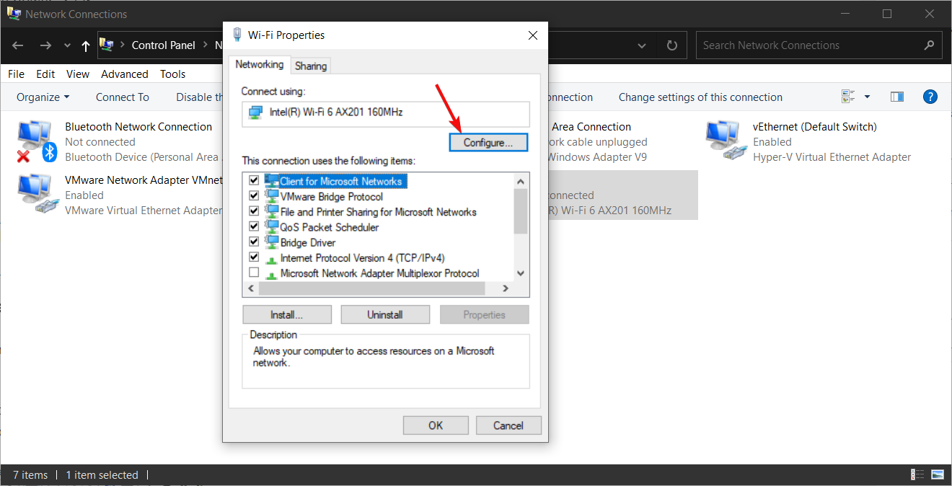The image size is (952, 486).
Task: Confirm with the OK button
Action: pos(436,425)
